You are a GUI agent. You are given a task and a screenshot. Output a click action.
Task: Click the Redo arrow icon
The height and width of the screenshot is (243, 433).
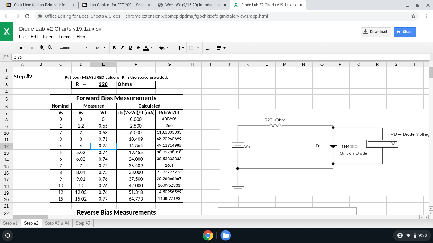click(31, 48)
